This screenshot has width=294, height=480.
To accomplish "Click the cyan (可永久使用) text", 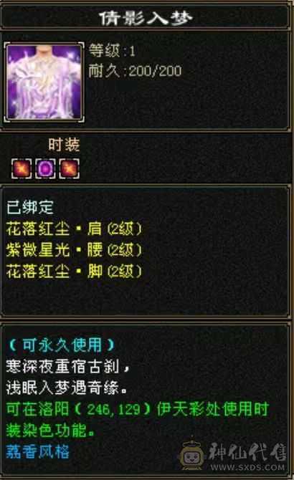I will (x=62, y=345).
